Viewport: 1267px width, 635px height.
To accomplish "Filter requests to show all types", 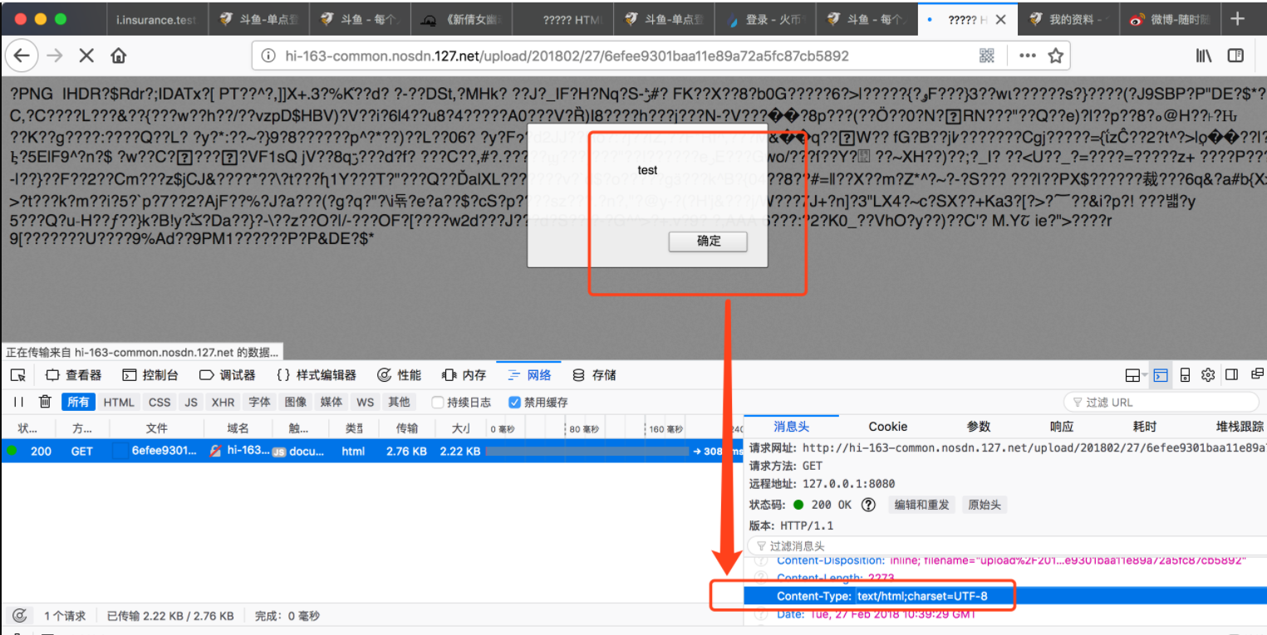I will pyautogui.click(x=78, y=402).
